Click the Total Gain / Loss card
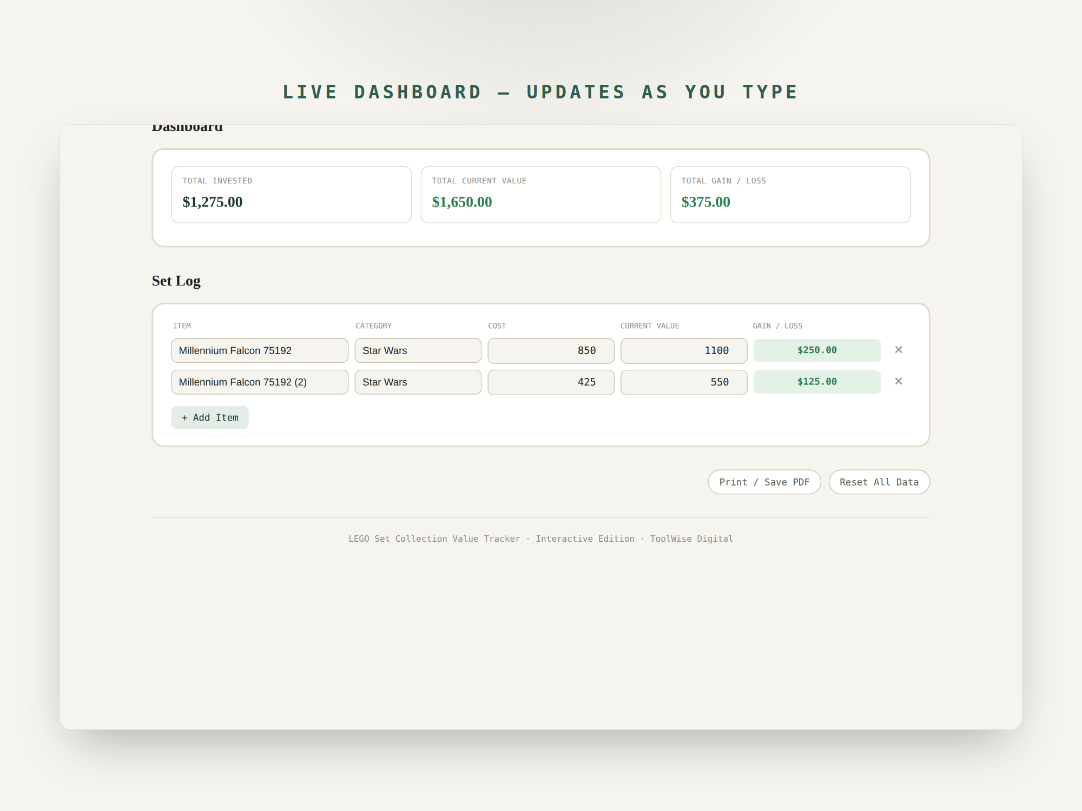The width and height of the screenshot is (1082, 811). pos(790,195)
